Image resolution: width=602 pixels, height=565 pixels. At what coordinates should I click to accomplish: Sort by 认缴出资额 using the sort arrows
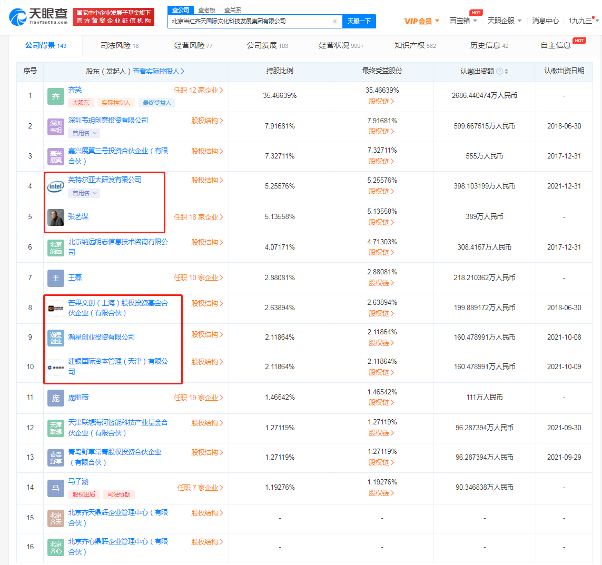click(506, 72)
